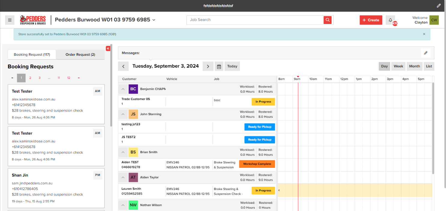The width and height of the screenshot is (446, 211).
Task: Open the hamburger navigation menu
Action: 10,20
